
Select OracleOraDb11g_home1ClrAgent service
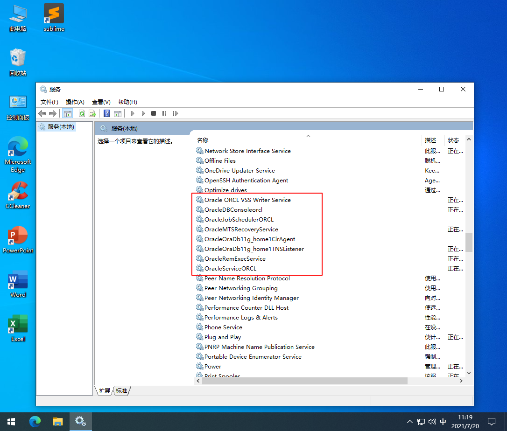(x=250, y=239)
